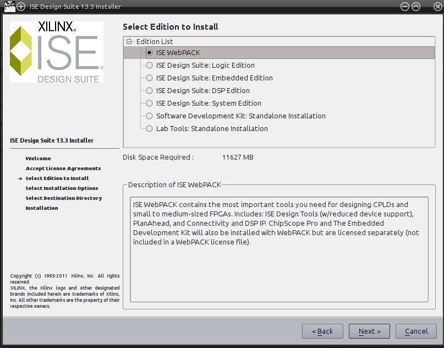This screenshot has width=444, height=348.
Task: Go back with the Back button
Action: point(322,331)
